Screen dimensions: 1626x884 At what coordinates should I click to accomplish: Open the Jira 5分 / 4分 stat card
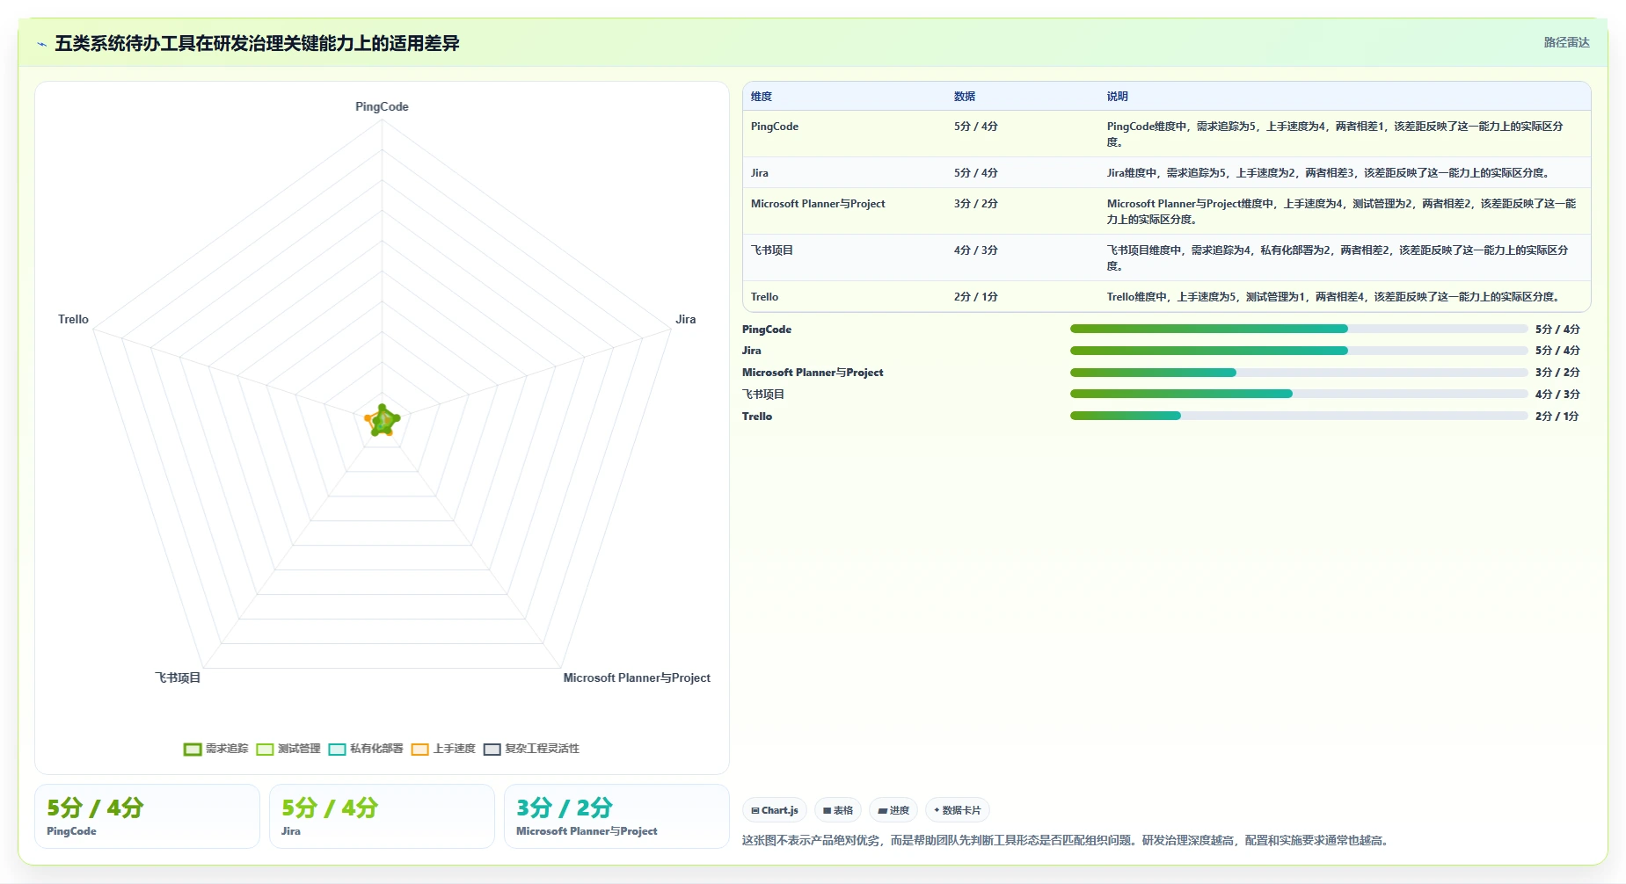pos(382,816)
